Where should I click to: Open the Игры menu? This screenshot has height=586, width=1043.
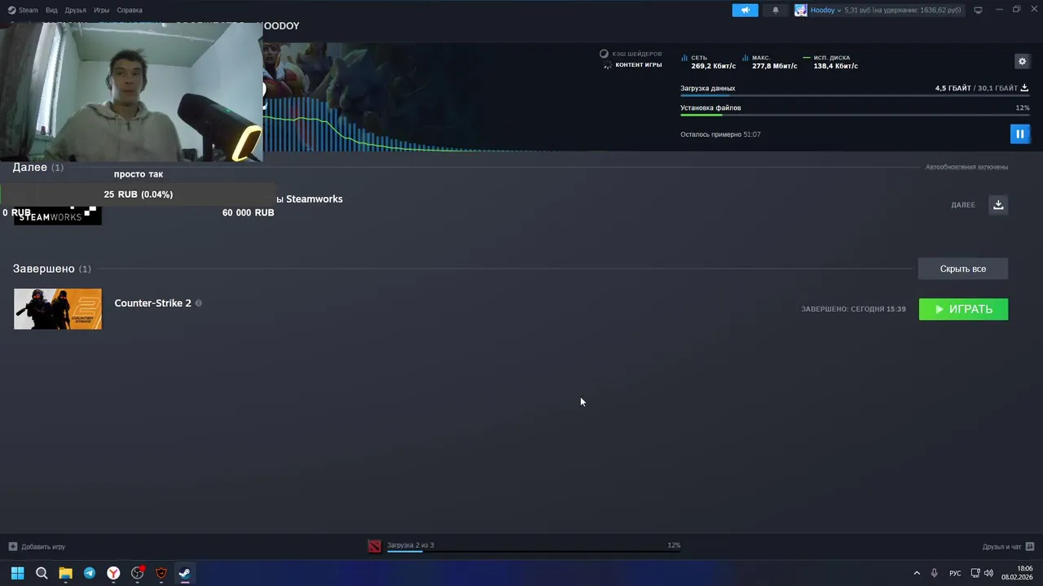pyautogui.click(x=101, y=11)
